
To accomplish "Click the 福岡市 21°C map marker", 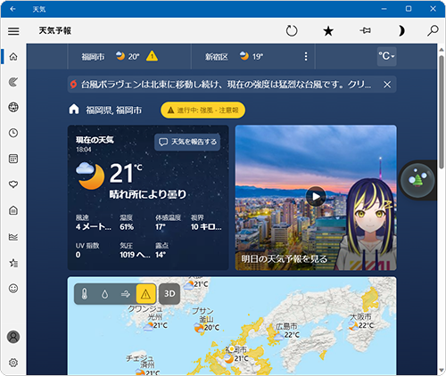I will click(236, 355).
